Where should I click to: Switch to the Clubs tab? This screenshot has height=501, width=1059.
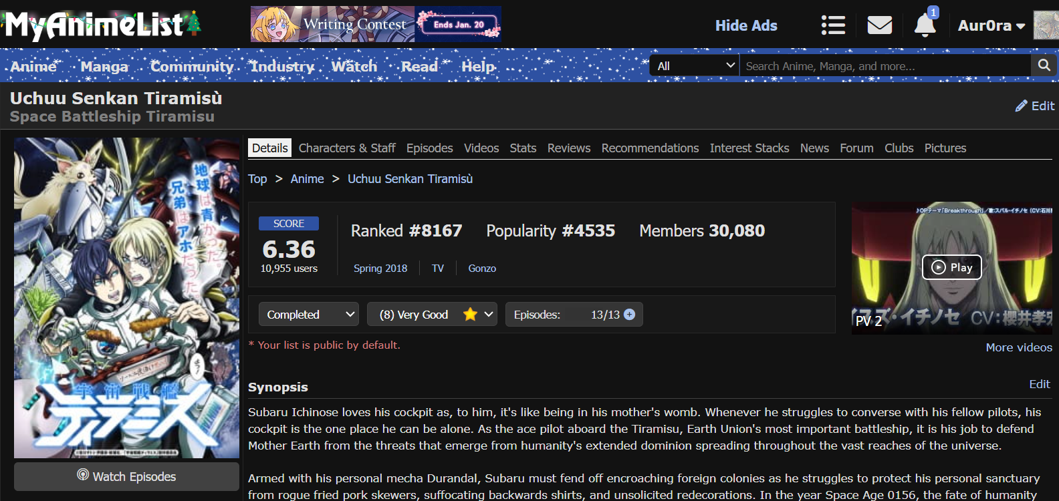tap(899, 148)
